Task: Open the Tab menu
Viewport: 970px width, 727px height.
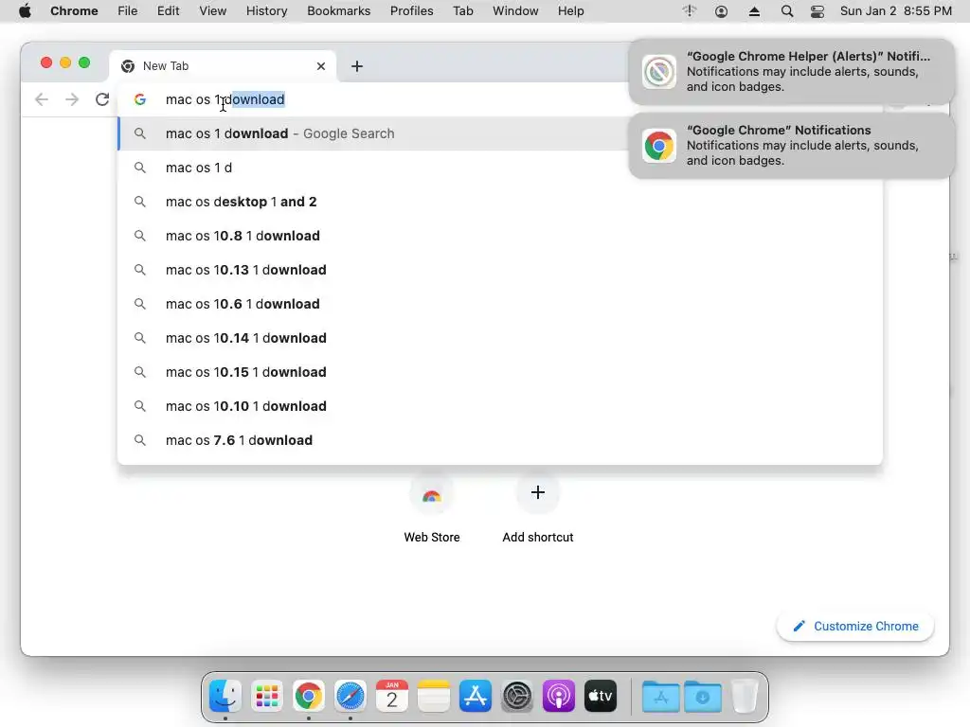Action: (x=462, y=11)
